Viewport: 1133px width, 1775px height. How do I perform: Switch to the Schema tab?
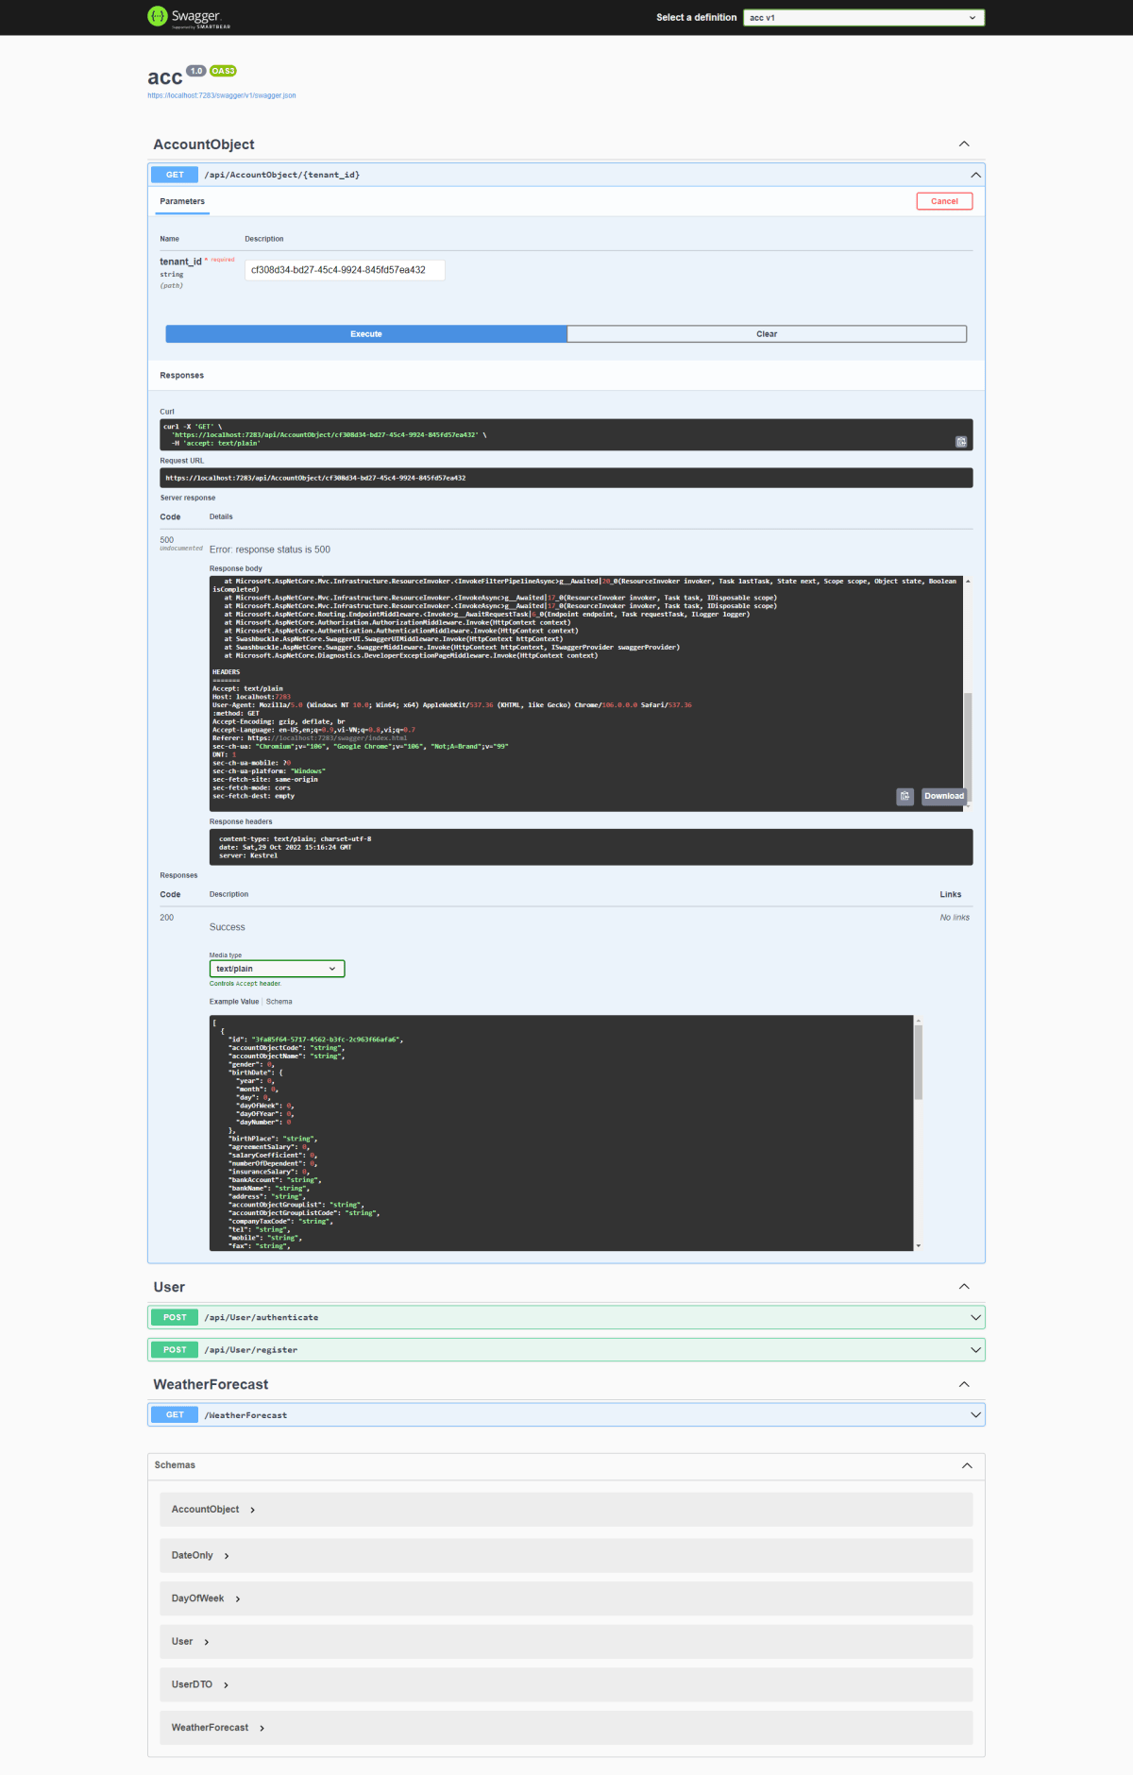pyautogui.click(x=279, y=1002)
